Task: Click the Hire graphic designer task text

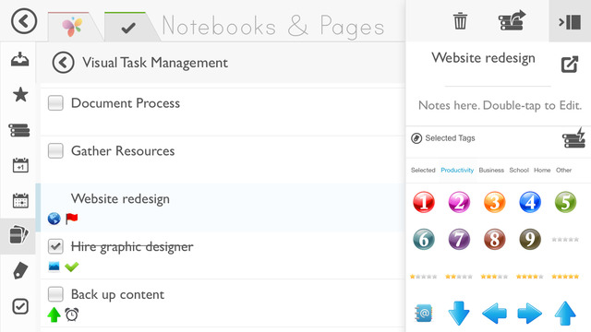Action: [132, 246]
